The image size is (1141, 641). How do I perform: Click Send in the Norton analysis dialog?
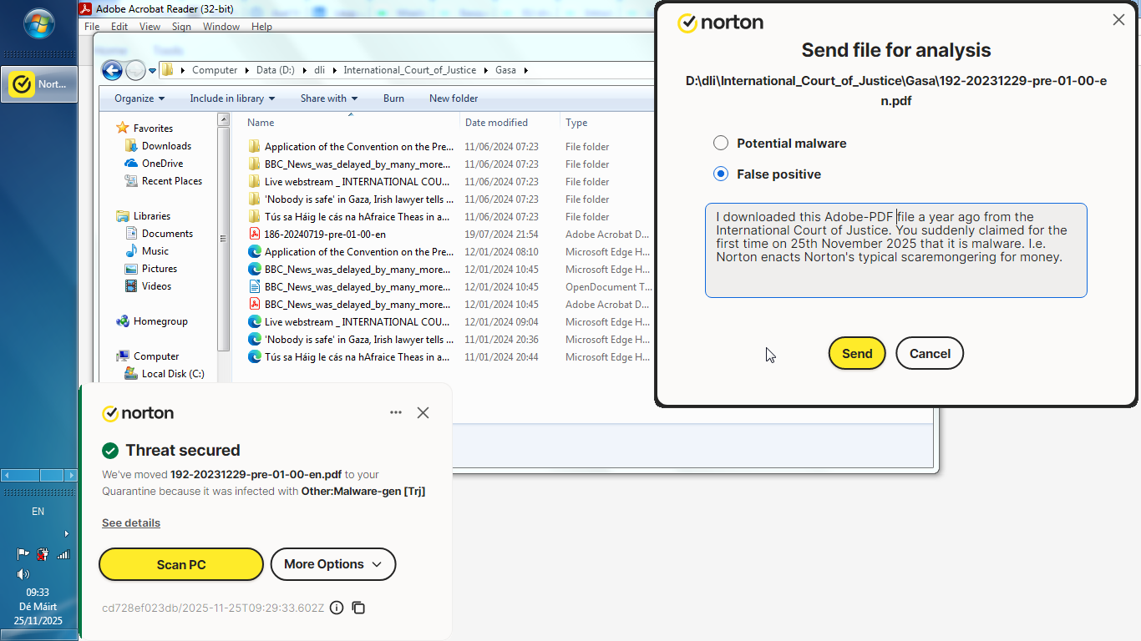coord(857,354)
